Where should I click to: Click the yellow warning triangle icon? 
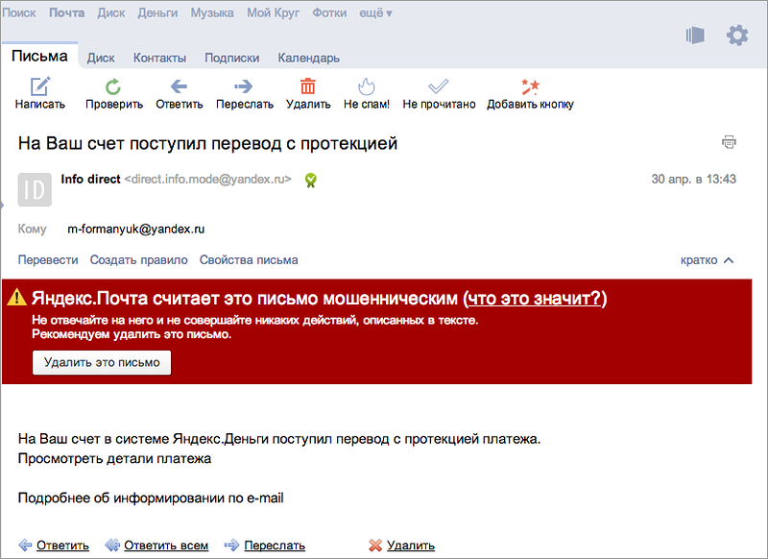tap(16, 298)
